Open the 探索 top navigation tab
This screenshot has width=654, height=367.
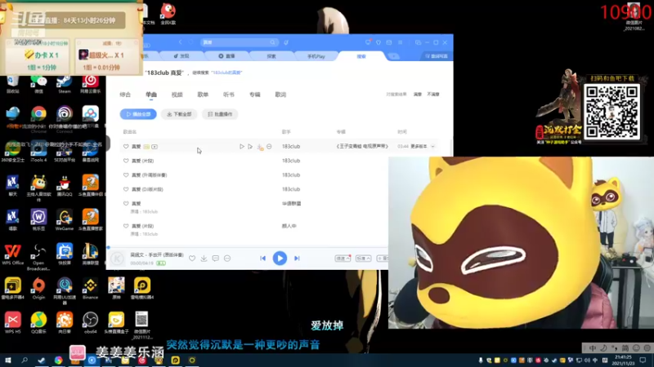(271, 56)
